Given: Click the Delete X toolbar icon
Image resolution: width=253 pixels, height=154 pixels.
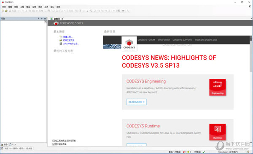Looking at the screenshot, I should tap(37, 11).
